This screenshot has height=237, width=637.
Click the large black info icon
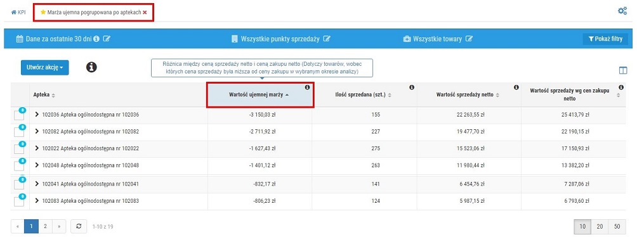(92, 67)
